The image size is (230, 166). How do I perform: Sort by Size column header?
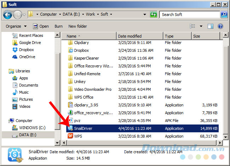tap(206, 36)
